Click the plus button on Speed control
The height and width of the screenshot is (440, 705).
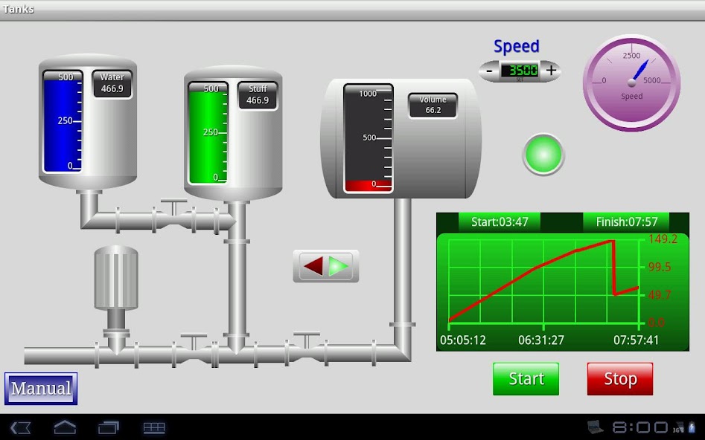point(551,71)
